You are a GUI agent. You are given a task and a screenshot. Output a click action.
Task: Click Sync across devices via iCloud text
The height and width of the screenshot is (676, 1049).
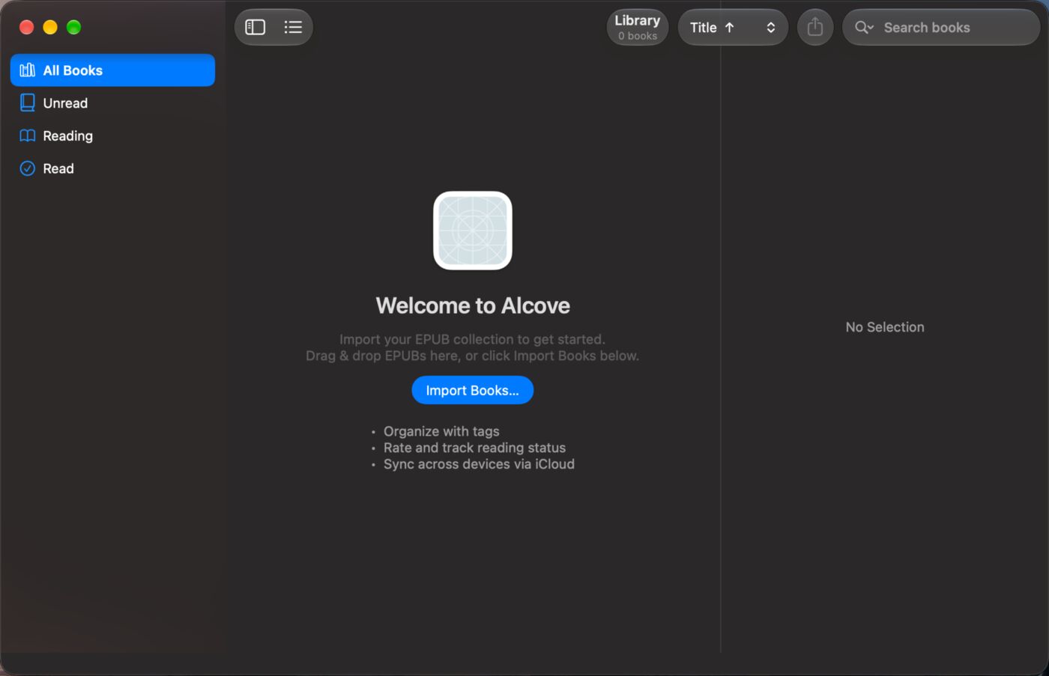point(479,464)
